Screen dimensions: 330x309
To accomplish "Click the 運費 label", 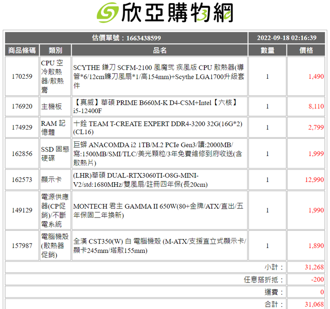I will pyautogui.click(x=274, y=292).
